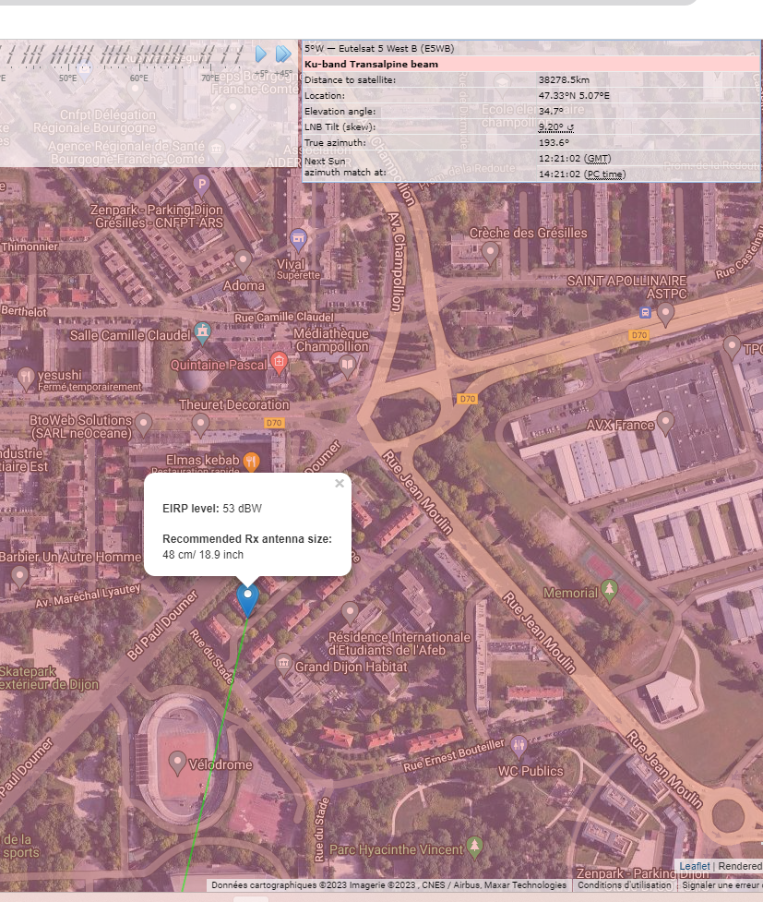Click EIRP level 53 dBW text
Viewport: 763px width, 902px height.
[212, 509]
